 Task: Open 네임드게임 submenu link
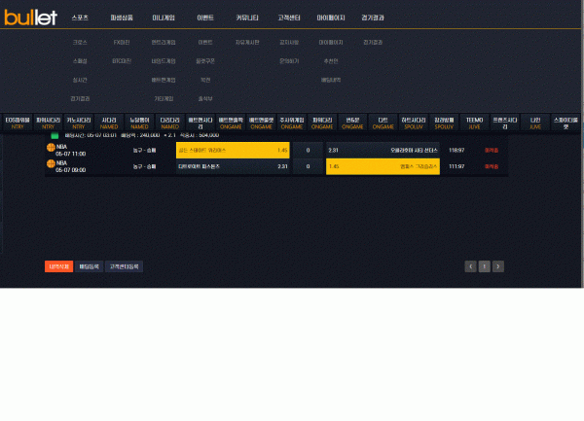pyautogui.click(x=164, y=61)
